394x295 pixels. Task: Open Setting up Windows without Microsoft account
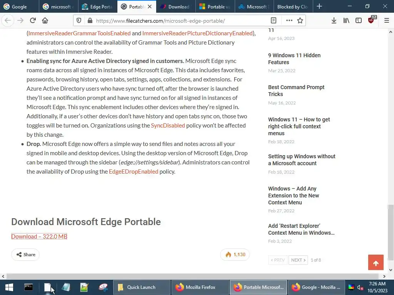[302, 160]
